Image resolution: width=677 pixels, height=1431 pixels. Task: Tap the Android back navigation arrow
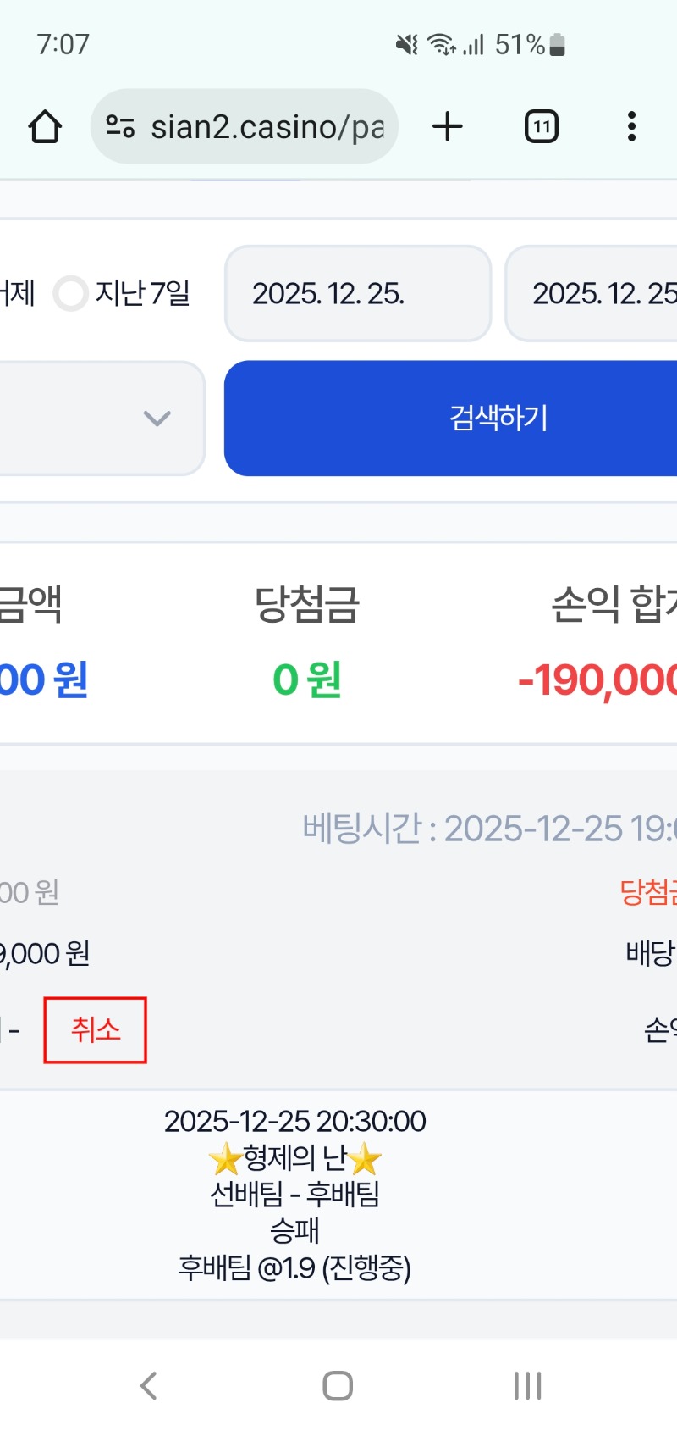point(149,1386)
